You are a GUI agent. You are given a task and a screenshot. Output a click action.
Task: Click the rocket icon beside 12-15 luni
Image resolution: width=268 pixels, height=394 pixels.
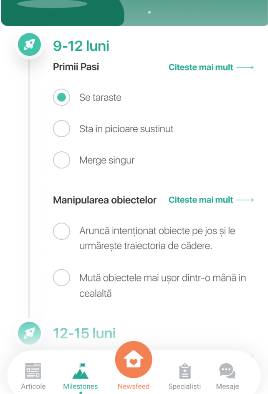point(30,333)
